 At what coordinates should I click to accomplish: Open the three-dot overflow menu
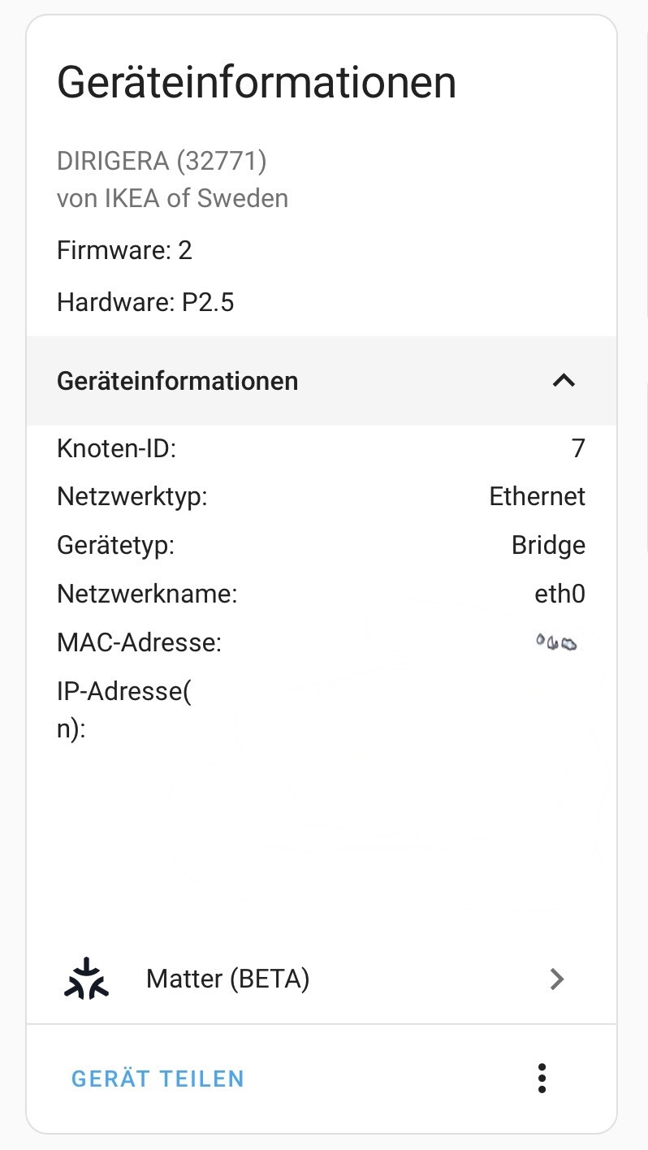pos(542,1078)
